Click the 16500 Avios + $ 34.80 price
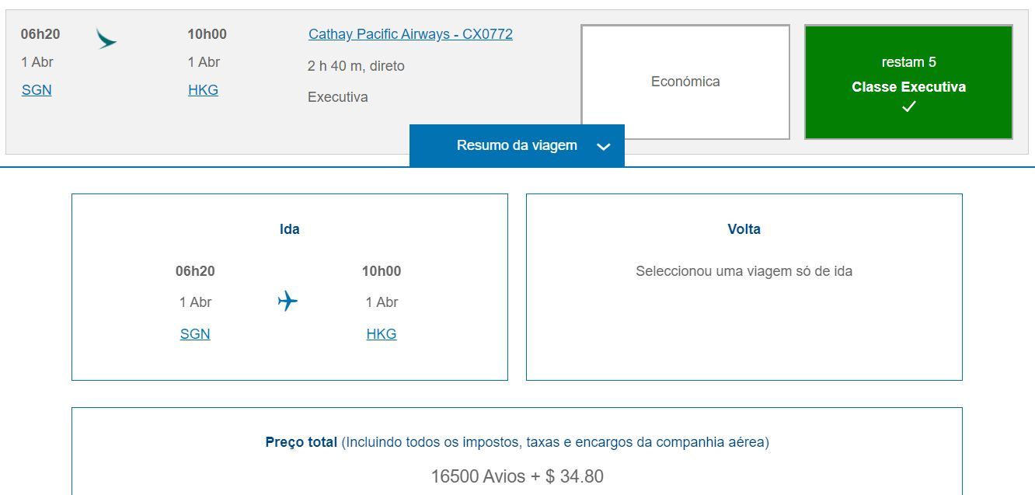Image resolution: width=1035 pixels, height=495 pixels. [x=517, y=476]
